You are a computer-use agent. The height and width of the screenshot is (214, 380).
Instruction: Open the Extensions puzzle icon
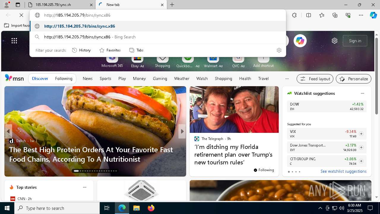(294, 15)
